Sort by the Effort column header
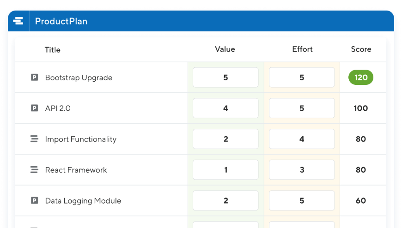Image resolution: width=402 pixels, height=228 pixels. click(x=302, y=49)
